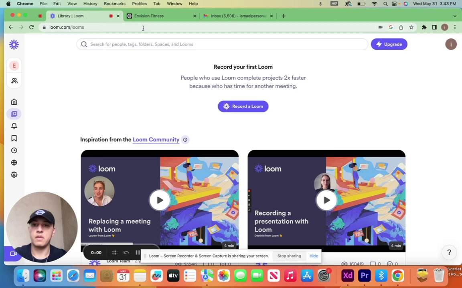Open Safari from the Dock
The height and width of the screenshot is (288, 462).
pos(73,276)
